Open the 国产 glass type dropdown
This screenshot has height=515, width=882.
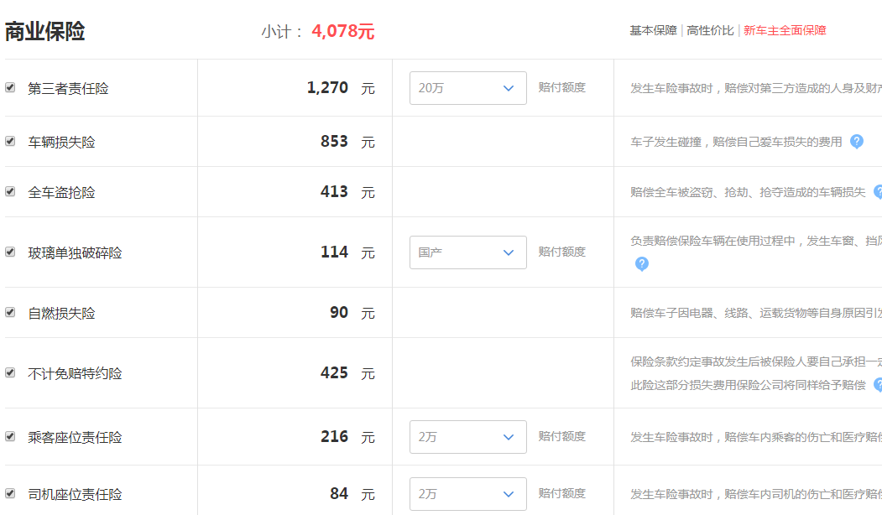pos(468,252)
